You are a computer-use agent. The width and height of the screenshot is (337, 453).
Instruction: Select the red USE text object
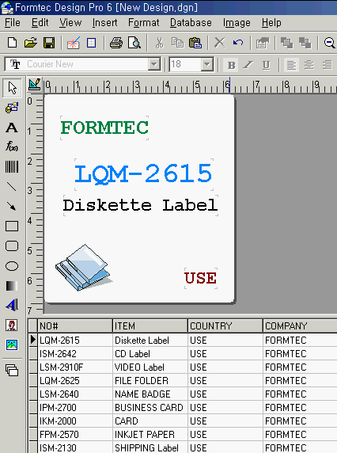200,278
